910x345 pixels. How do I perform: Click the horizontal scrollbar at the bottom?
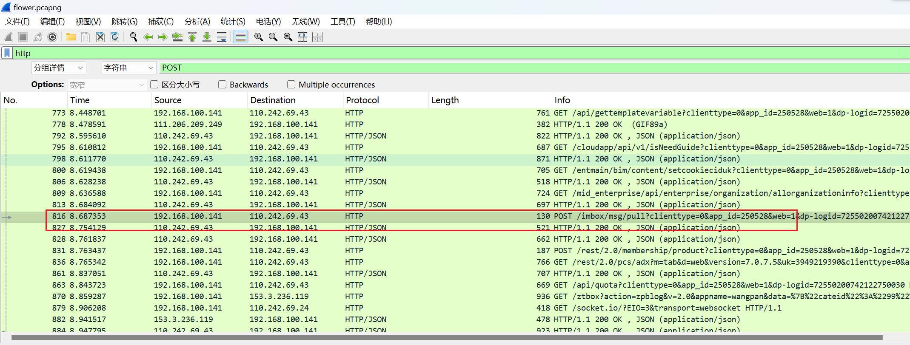click(447, 338)
